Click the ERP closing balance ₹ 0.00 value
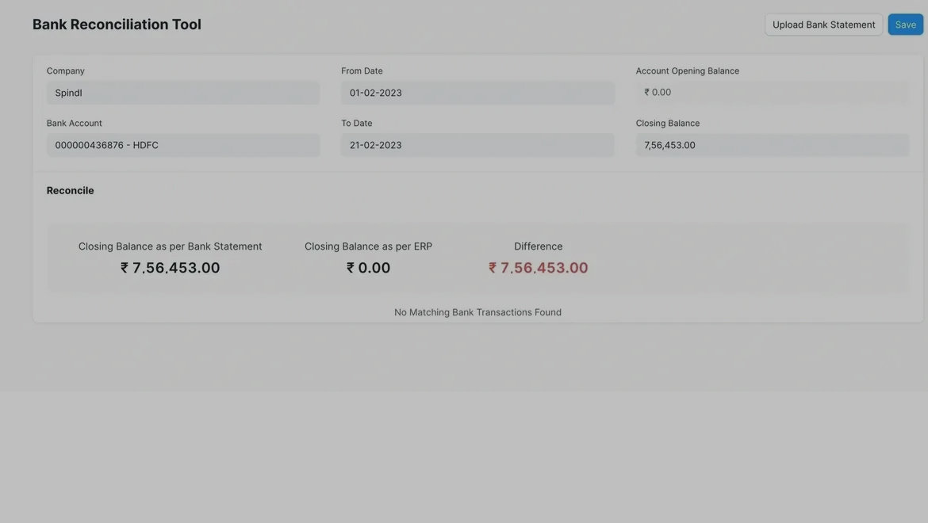The width and height of the screenshot is (928, 523). click(368, 268)
